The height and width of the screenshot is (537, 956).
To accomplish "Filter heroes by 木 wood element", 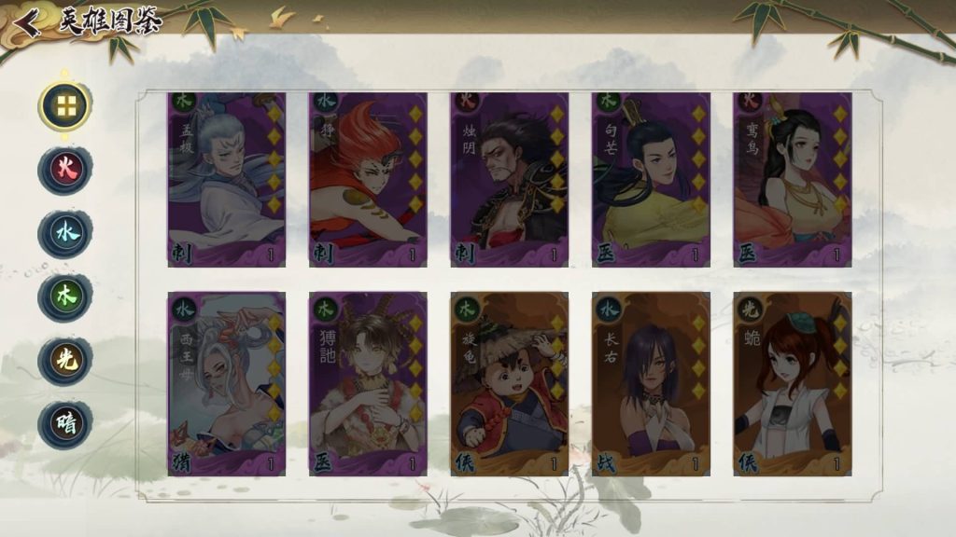I will coord(65,296).
